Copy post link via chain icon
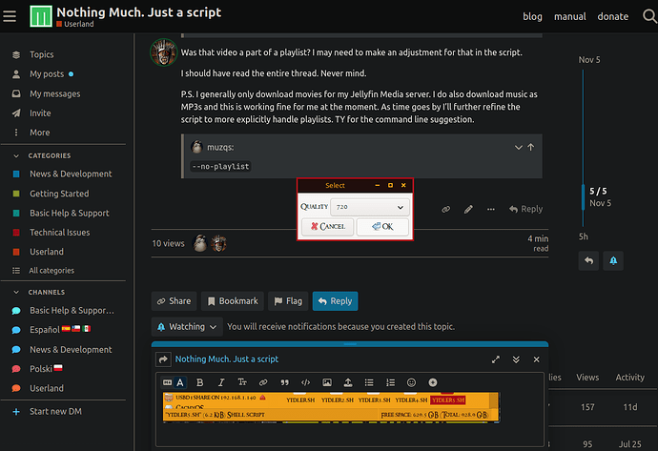The image size is (658, 451). 445,209
